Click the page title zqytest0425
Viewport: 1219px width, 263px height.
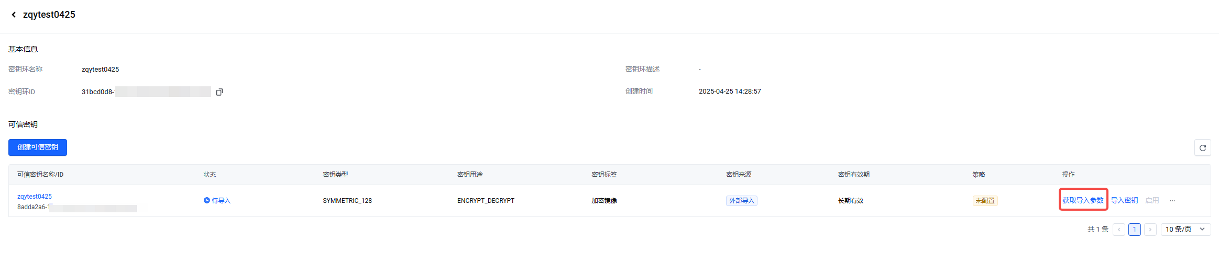(49, 15)
